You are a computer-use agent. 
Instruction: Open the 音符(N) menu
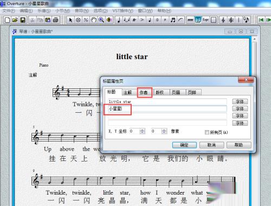82,11
